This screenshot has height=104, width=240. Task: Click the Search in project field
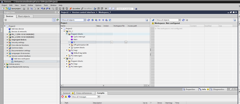pos(125,9)
